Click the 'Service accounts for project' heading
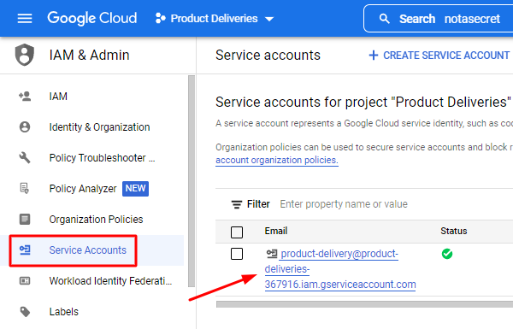Image resolution: width=513 pixels, height=329 pixels. (363, 102)
